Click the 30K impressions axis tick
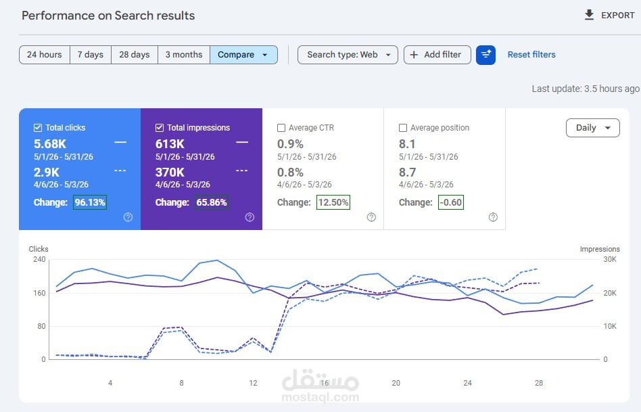 tap(610, 259)
